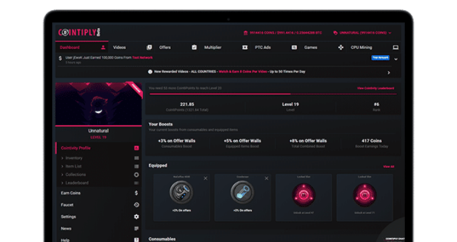
Task: Click View All in the Equipped section
Action: [x=388, y=166]
